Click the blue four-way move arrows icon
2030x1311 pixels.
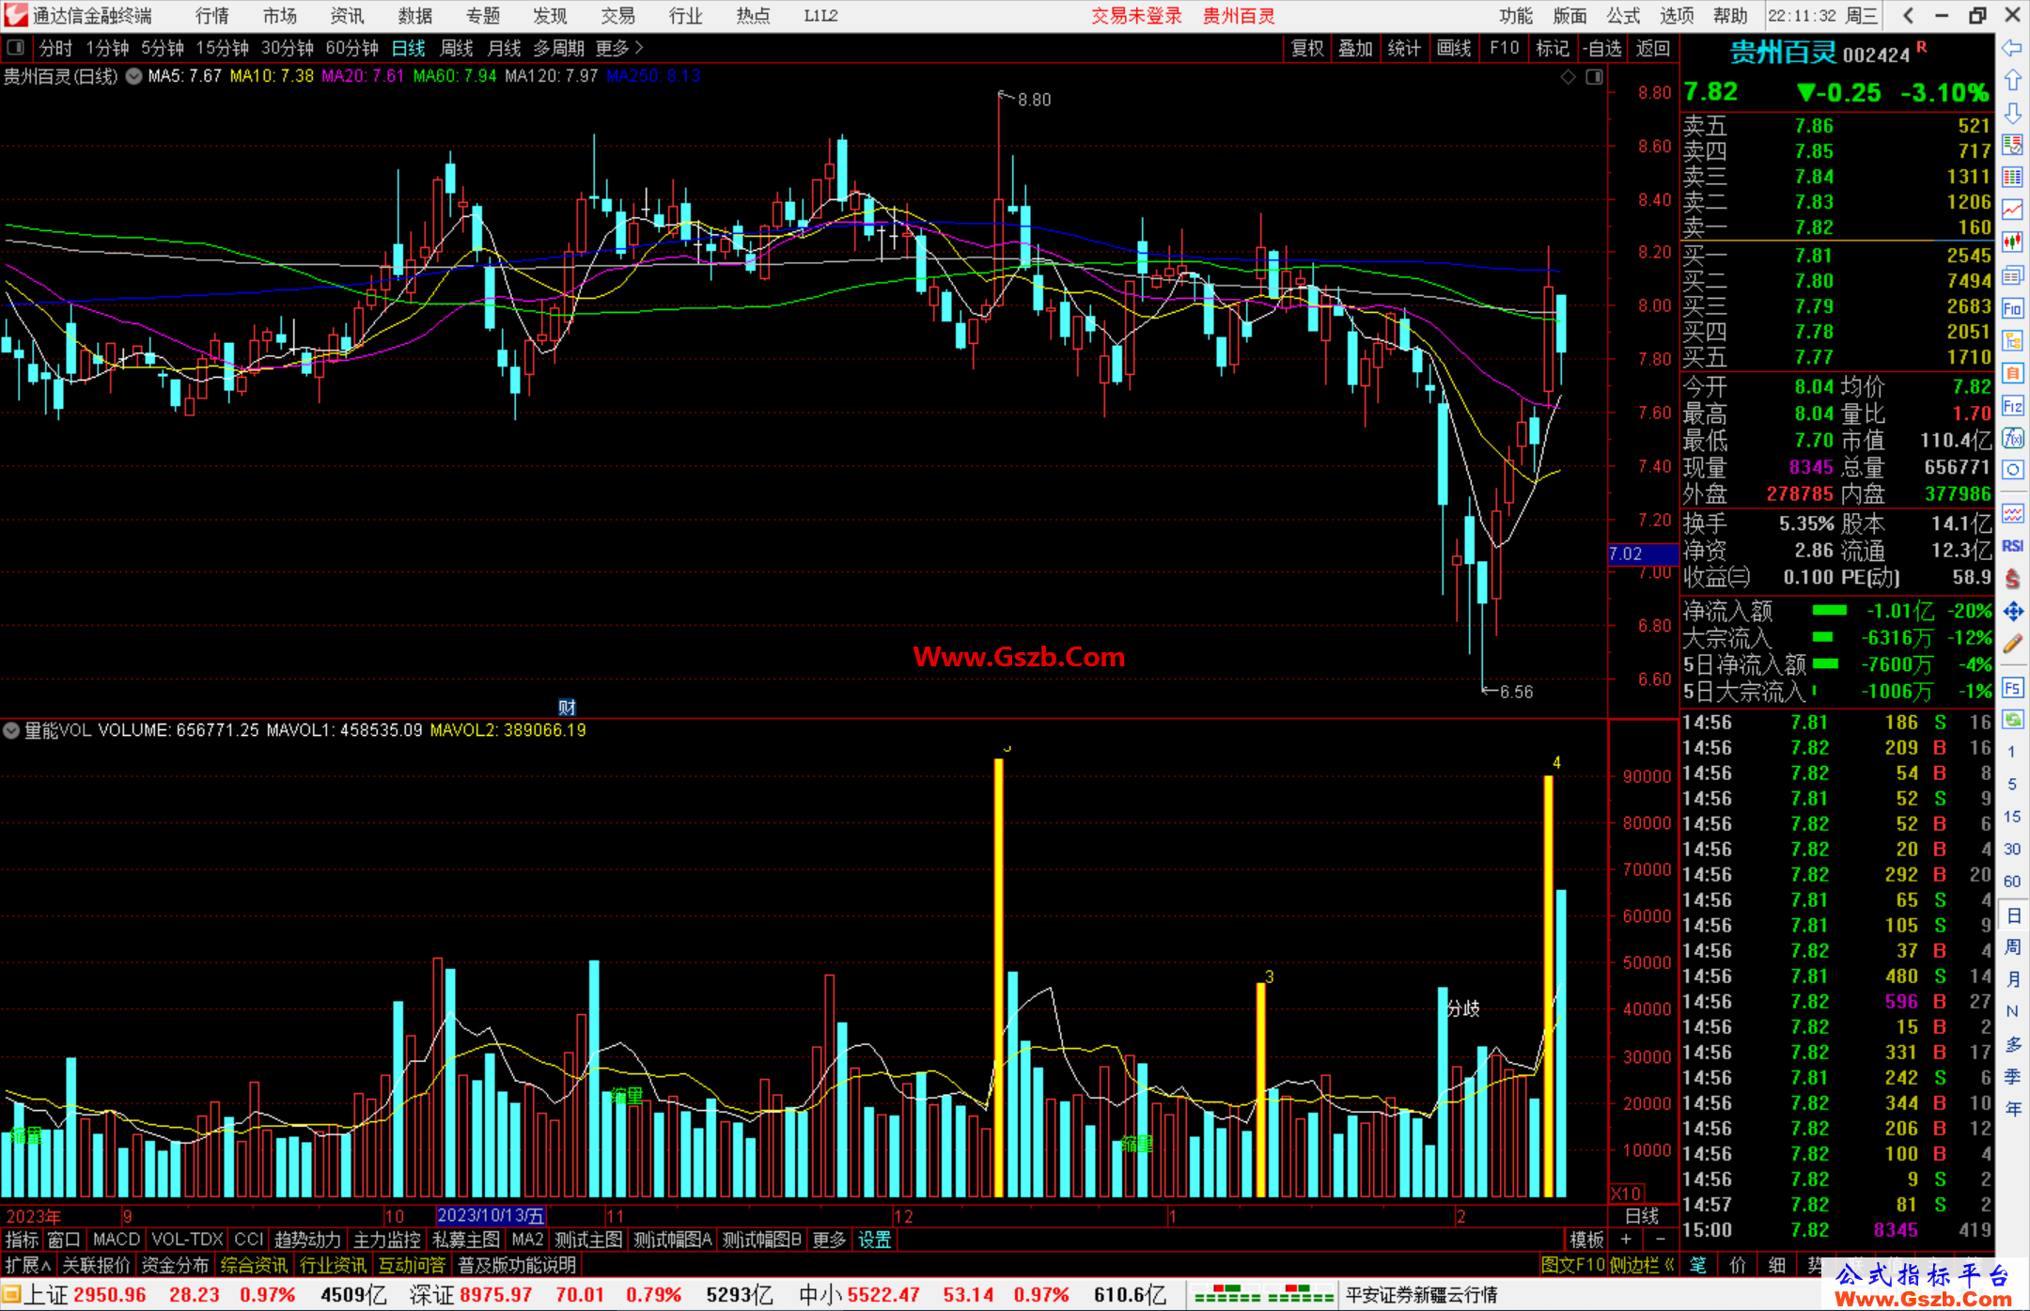pyautogui.click(x=2012, y=612)
